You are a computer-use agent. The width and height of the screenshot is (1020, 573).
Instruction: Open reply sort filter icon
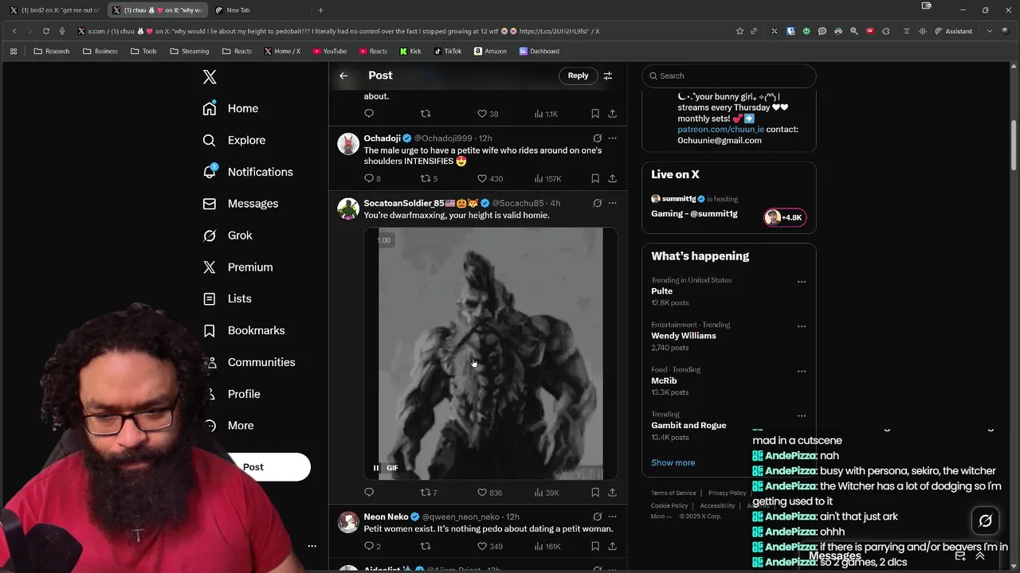tap(608, 76)
